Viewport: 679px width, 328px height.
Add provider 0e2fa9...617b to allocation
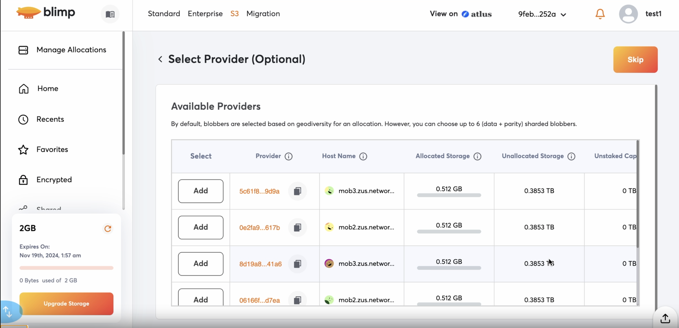pos(201,227)
